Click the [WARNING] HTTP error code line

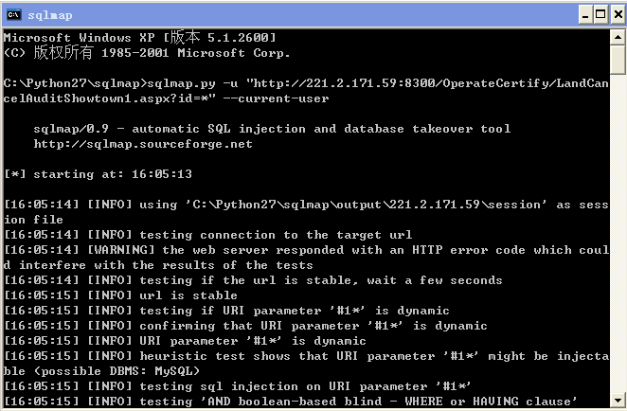pos(306,258)
